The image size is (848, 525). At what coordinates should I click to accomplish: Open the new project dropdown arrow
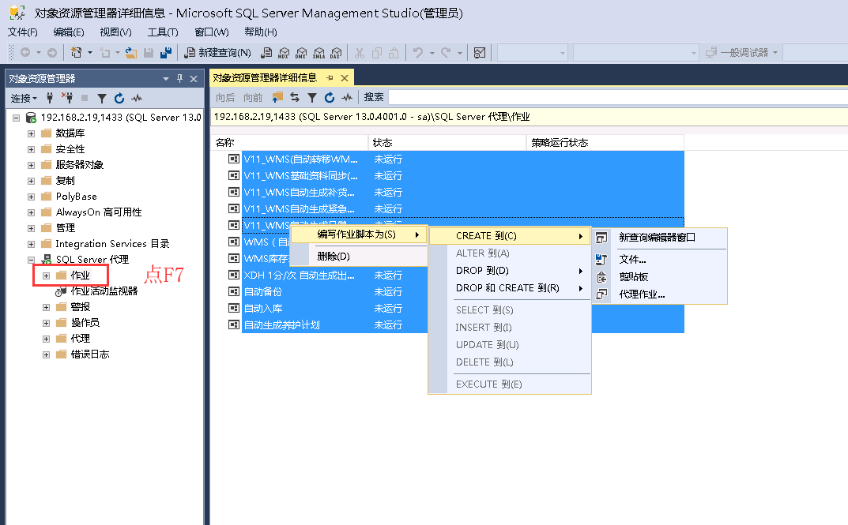(x=90, y=52)
